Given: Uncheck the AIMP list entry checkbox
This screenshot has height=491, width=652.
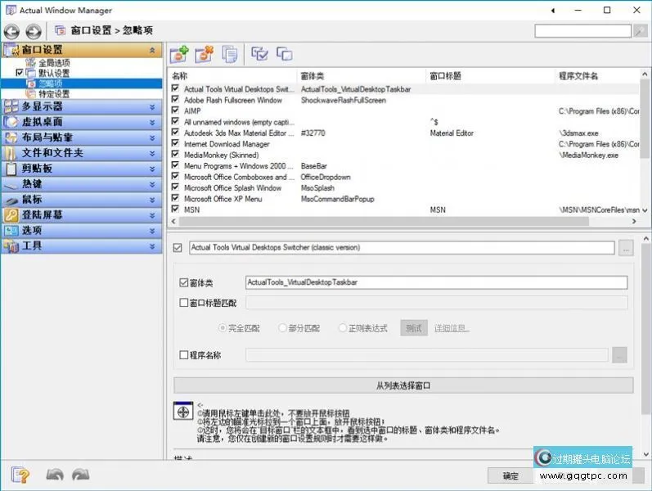Looking at the screenshot, I should point(175,110).
